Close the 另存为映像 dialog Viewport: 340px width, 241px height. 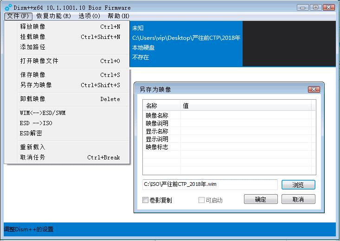click(x=314, y=89)
